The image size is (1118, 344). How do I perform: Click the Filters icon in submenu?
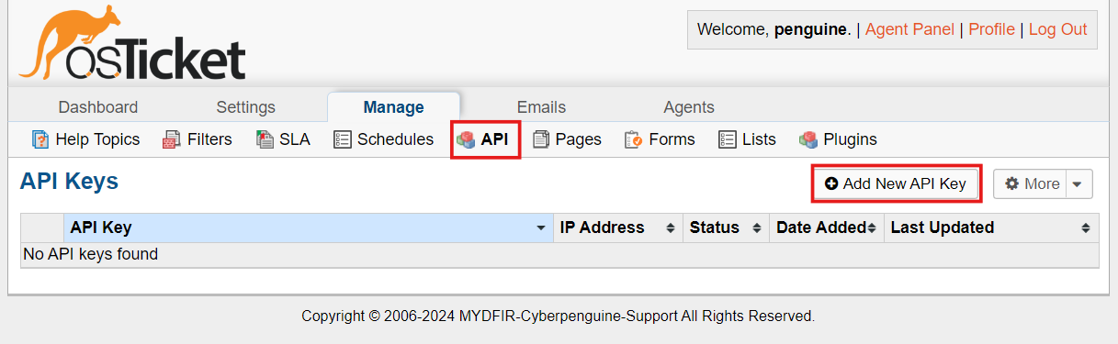pyautogui.click(x=171, y=139)
